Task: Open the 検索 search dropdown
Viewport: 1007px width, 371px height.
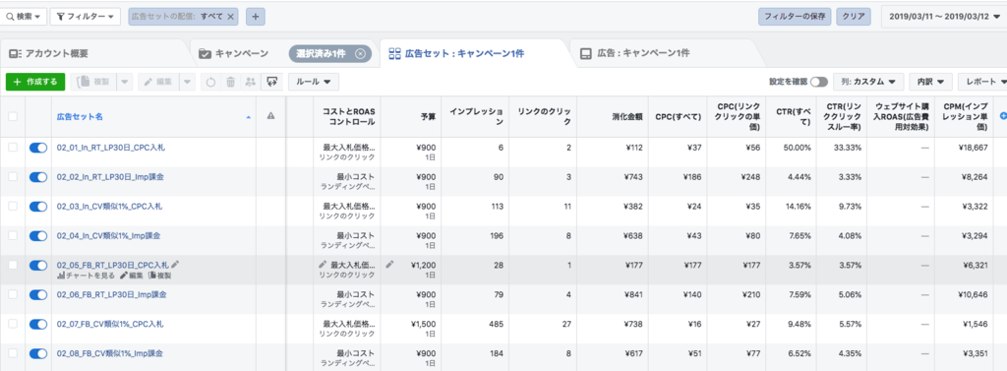Action: pos(24,17)
